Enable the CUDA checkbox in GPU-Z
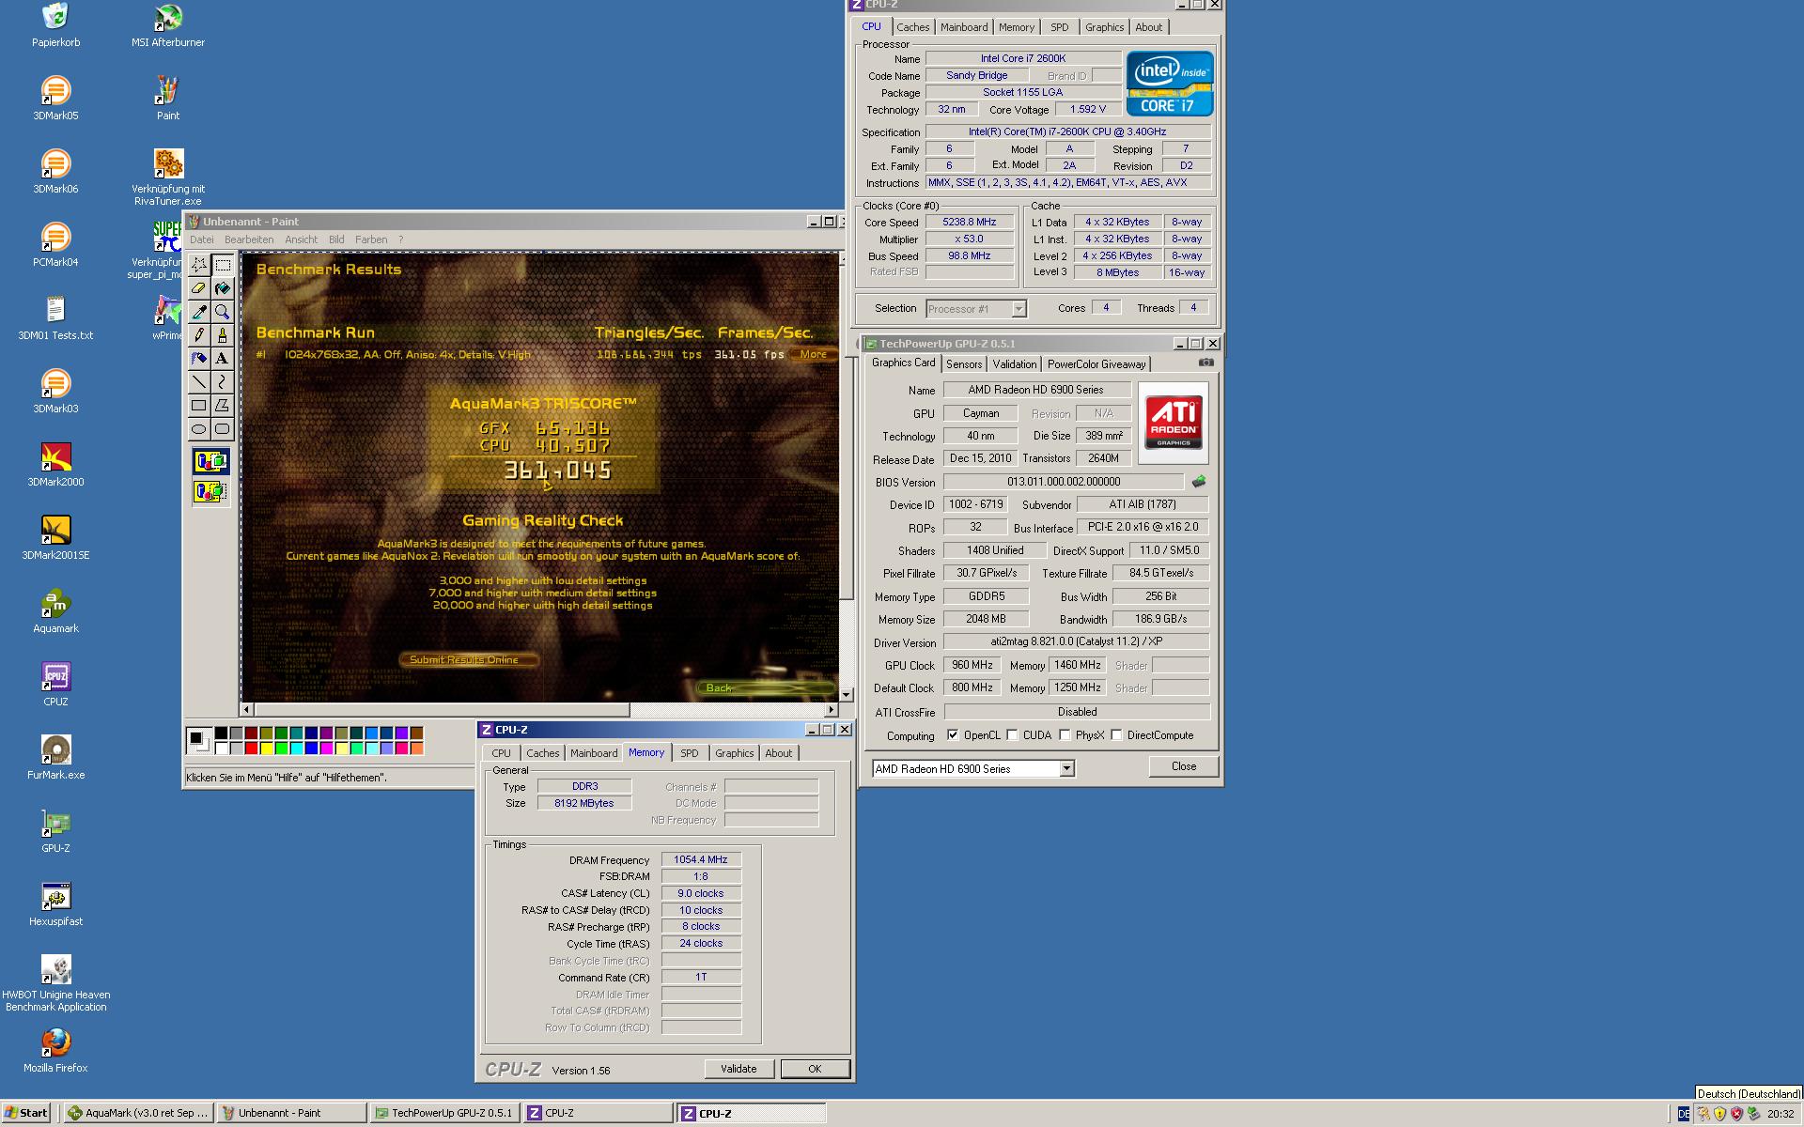The width and height of the screenshot is (1804, 1127). point(1013,735)
